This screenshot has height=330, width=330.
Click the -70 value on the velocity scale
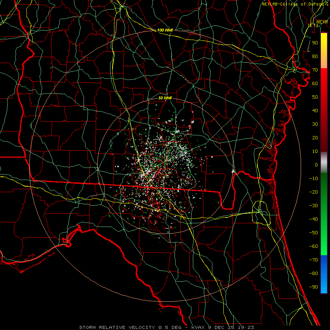(313, 260)
